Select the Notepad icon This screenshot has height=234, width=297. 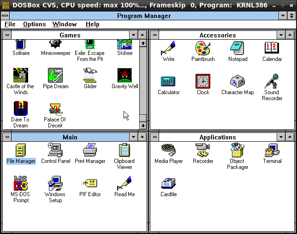pyautogui.click(x=238, y=48)
